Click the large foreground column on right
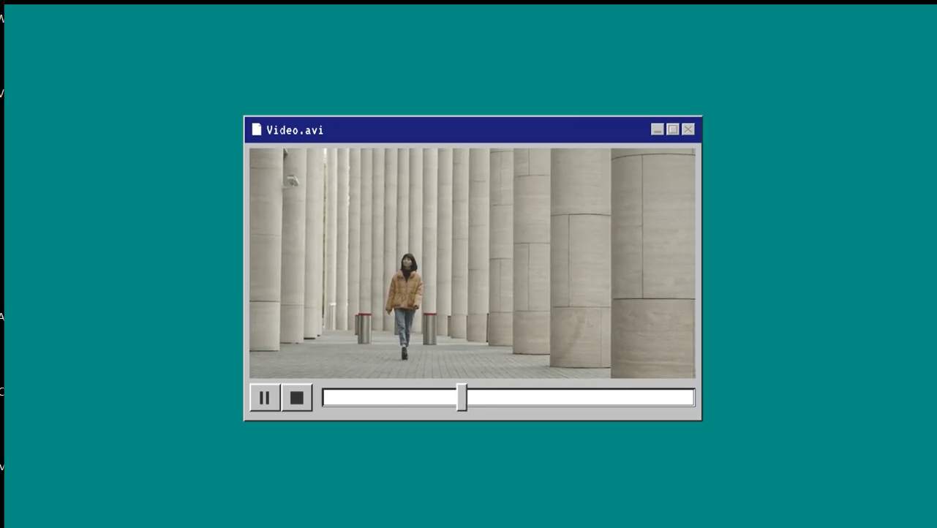The height and width of the screenshot is (528, 937). tap(652, 263)
